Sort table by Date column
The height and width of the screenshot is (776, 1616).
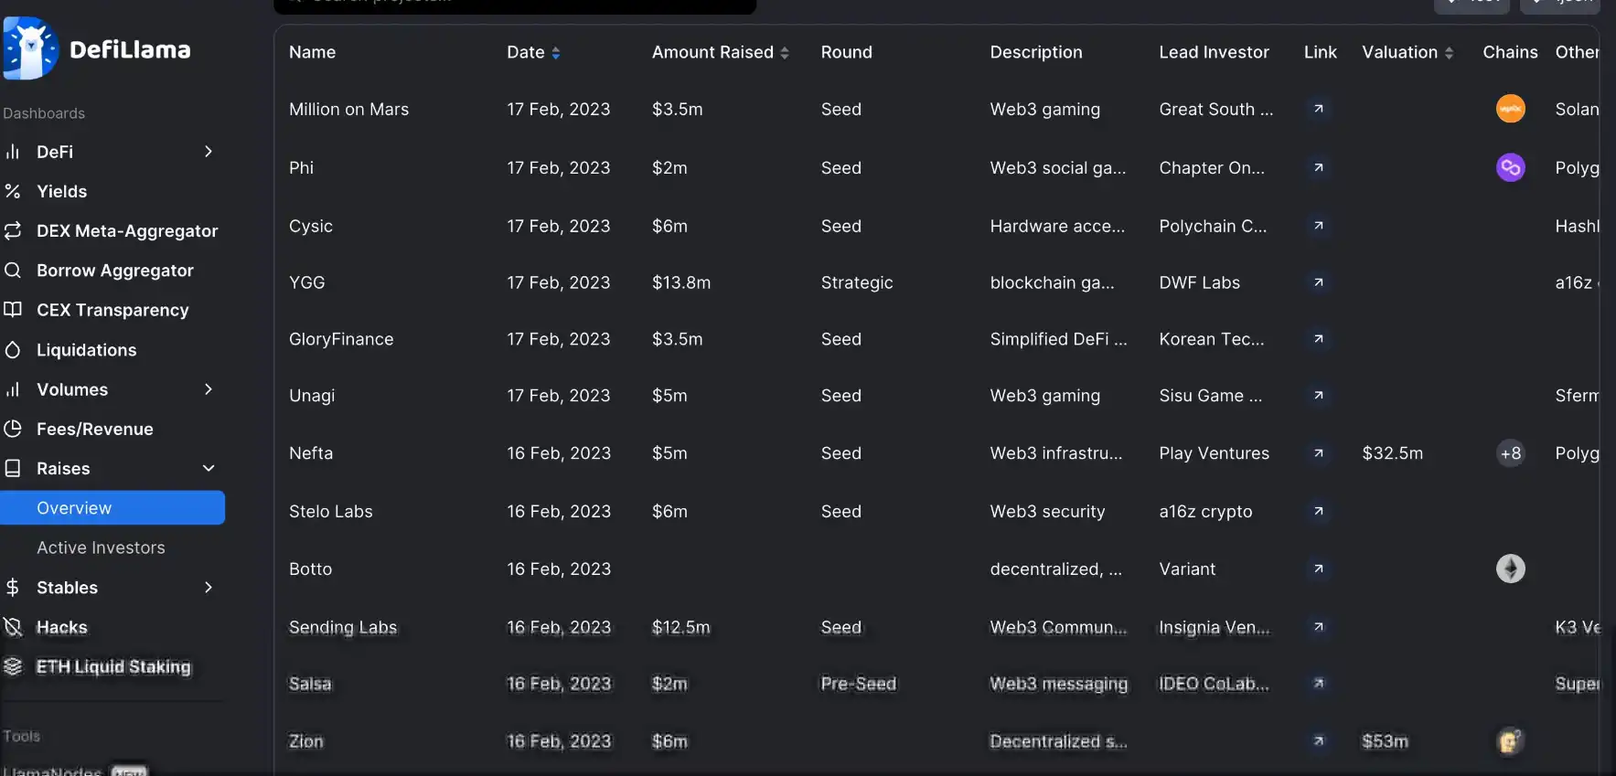[x=533, y=52]
